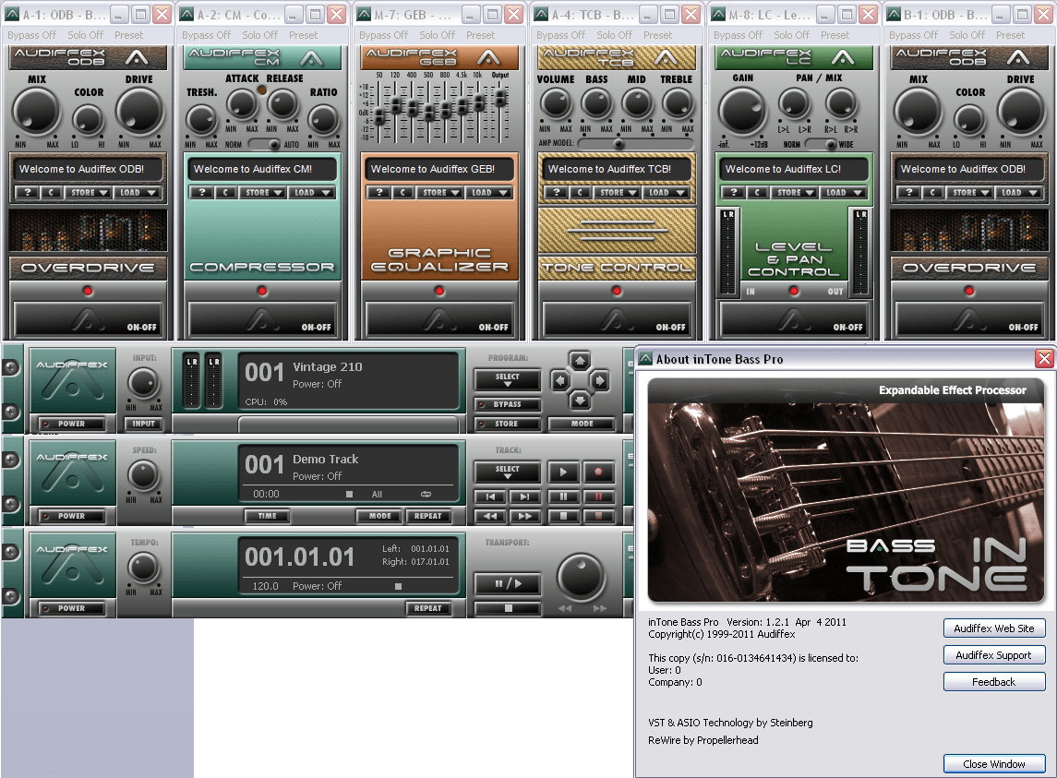1057x778 pixels.
Task: Open Preset menu in M-7 GEB window
Action: (x=480, y=35)
